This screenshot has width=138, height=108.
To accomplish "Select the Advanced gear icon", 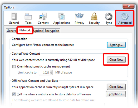I will coord(125,16).
